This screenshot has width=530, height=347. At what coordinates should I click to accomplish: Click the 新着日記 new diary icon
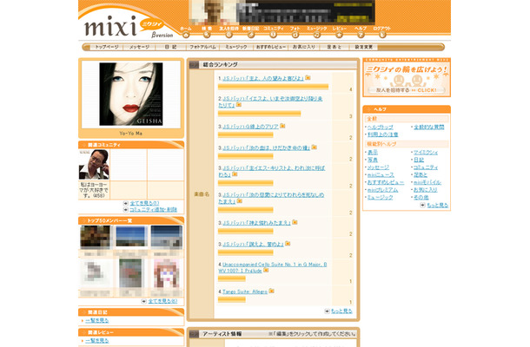tap(250, 35)
